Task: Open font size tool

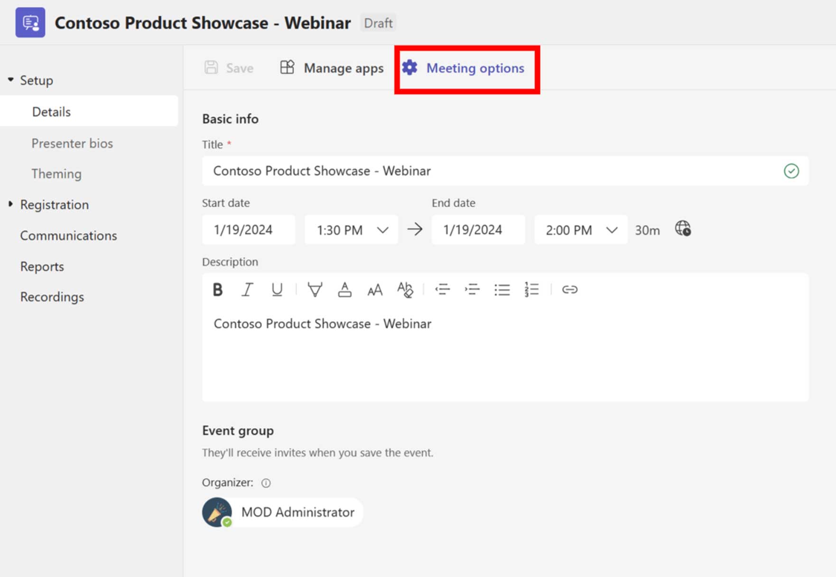Action: pyautogui.click(x=375, y=289)
